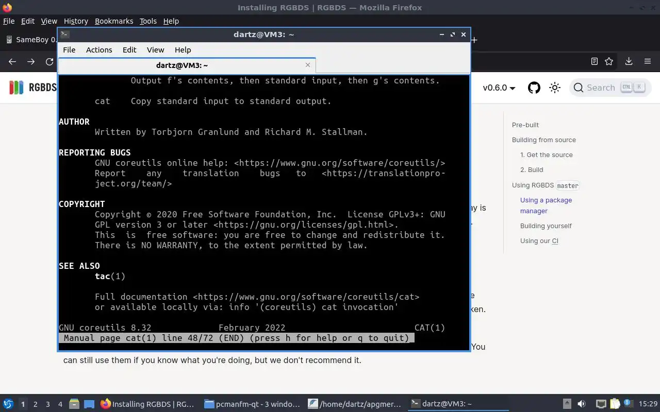Switch to virtual desktop 3
The height and width of the screenshot is (412, 660).
pyautogui.click(x=47, y=404)
